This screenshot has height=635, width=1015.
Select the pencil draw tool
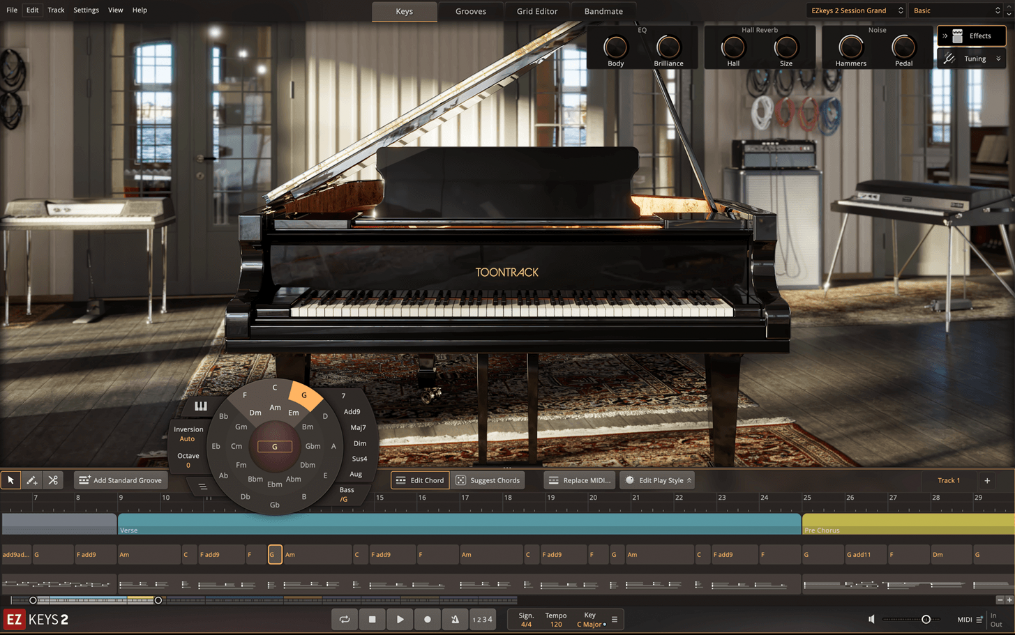[x=32, y=480]
